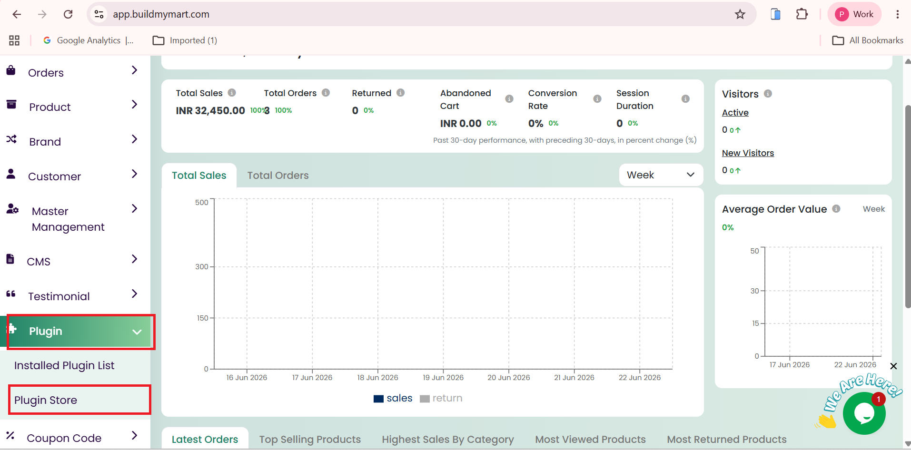Screen dimensions: 911x450
Task: Open the green live chat bubble
Action: point(864,413)
